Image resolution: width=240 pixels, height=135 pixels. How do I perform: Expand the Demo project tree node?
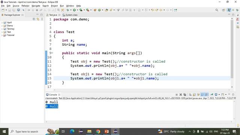2,26
